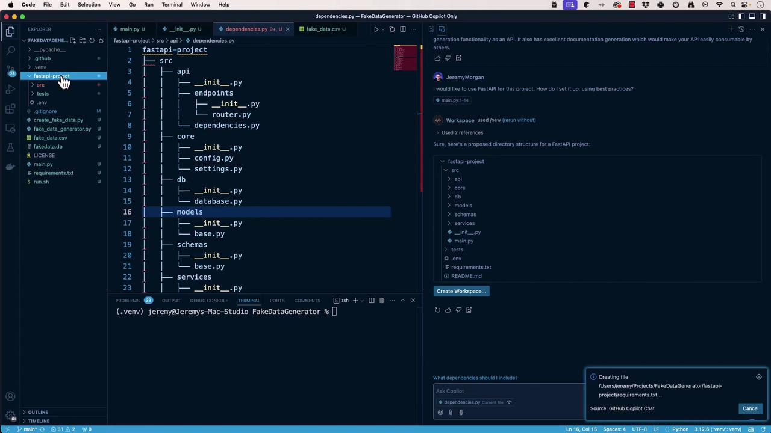Toggle visibility of current file context in chat
This screenshot has width=771, height=433.
[x=509, y=402]
